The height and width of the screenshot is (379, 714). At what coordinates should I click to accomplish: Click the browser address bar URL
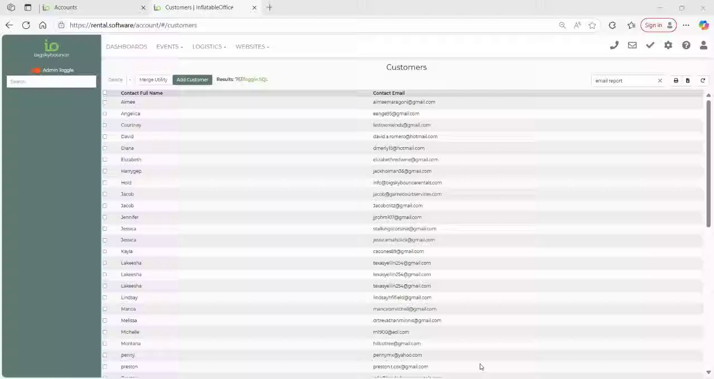133,25
